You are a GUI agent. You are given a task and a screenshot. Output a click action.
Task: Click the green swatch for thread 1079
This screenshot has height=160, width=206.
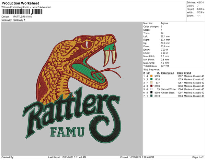(151, 79)
